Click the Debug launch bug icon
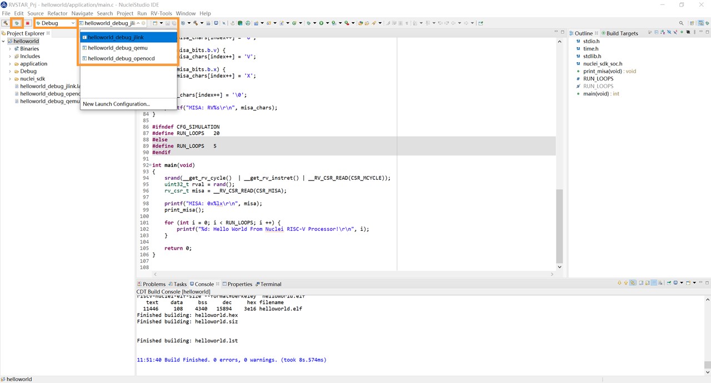Screen dimensions: 711x383 [17, 23]
